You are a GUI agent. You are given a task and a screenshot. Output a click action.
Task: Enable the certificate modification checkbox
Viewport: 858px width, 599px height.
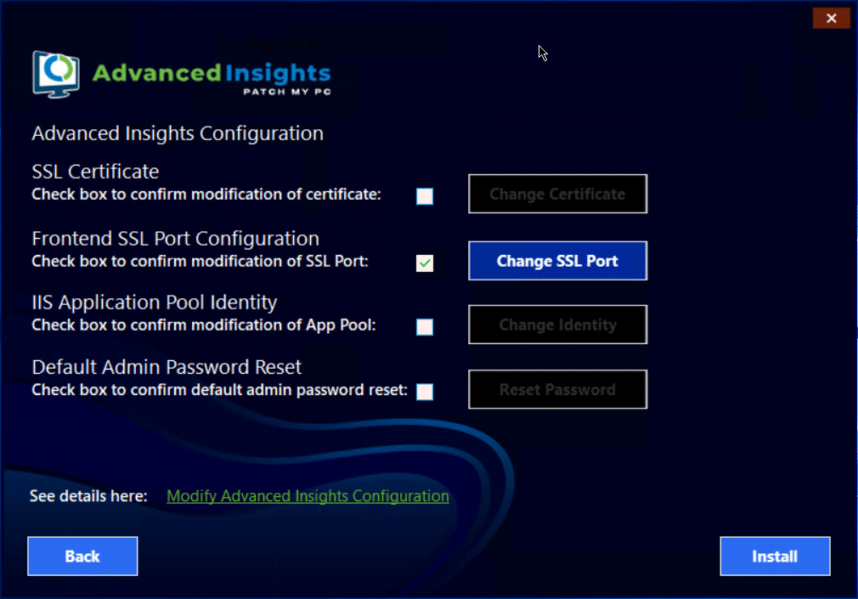(x=425, y=196)
